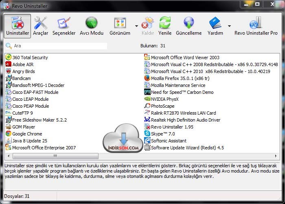Select Microsoft Office Word Viewer 2003 icon

pyautogui.click(x=147, y=57)
